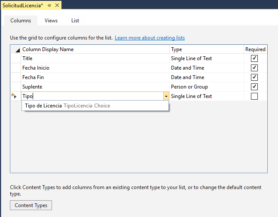Toggle Required checkbox for Fecha Inicio

[254, 68]
